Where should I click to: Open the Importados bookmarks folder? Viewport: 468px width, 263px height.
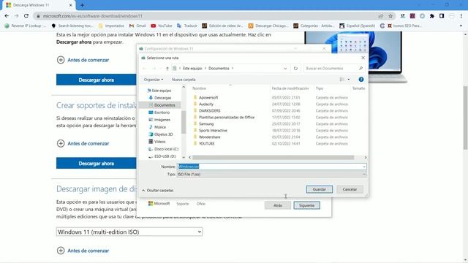pyautogui.click(x=111, y=26)
